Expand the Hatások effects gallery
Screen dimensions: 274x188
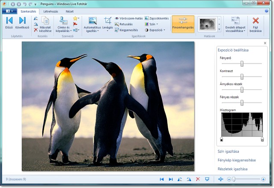219,30
